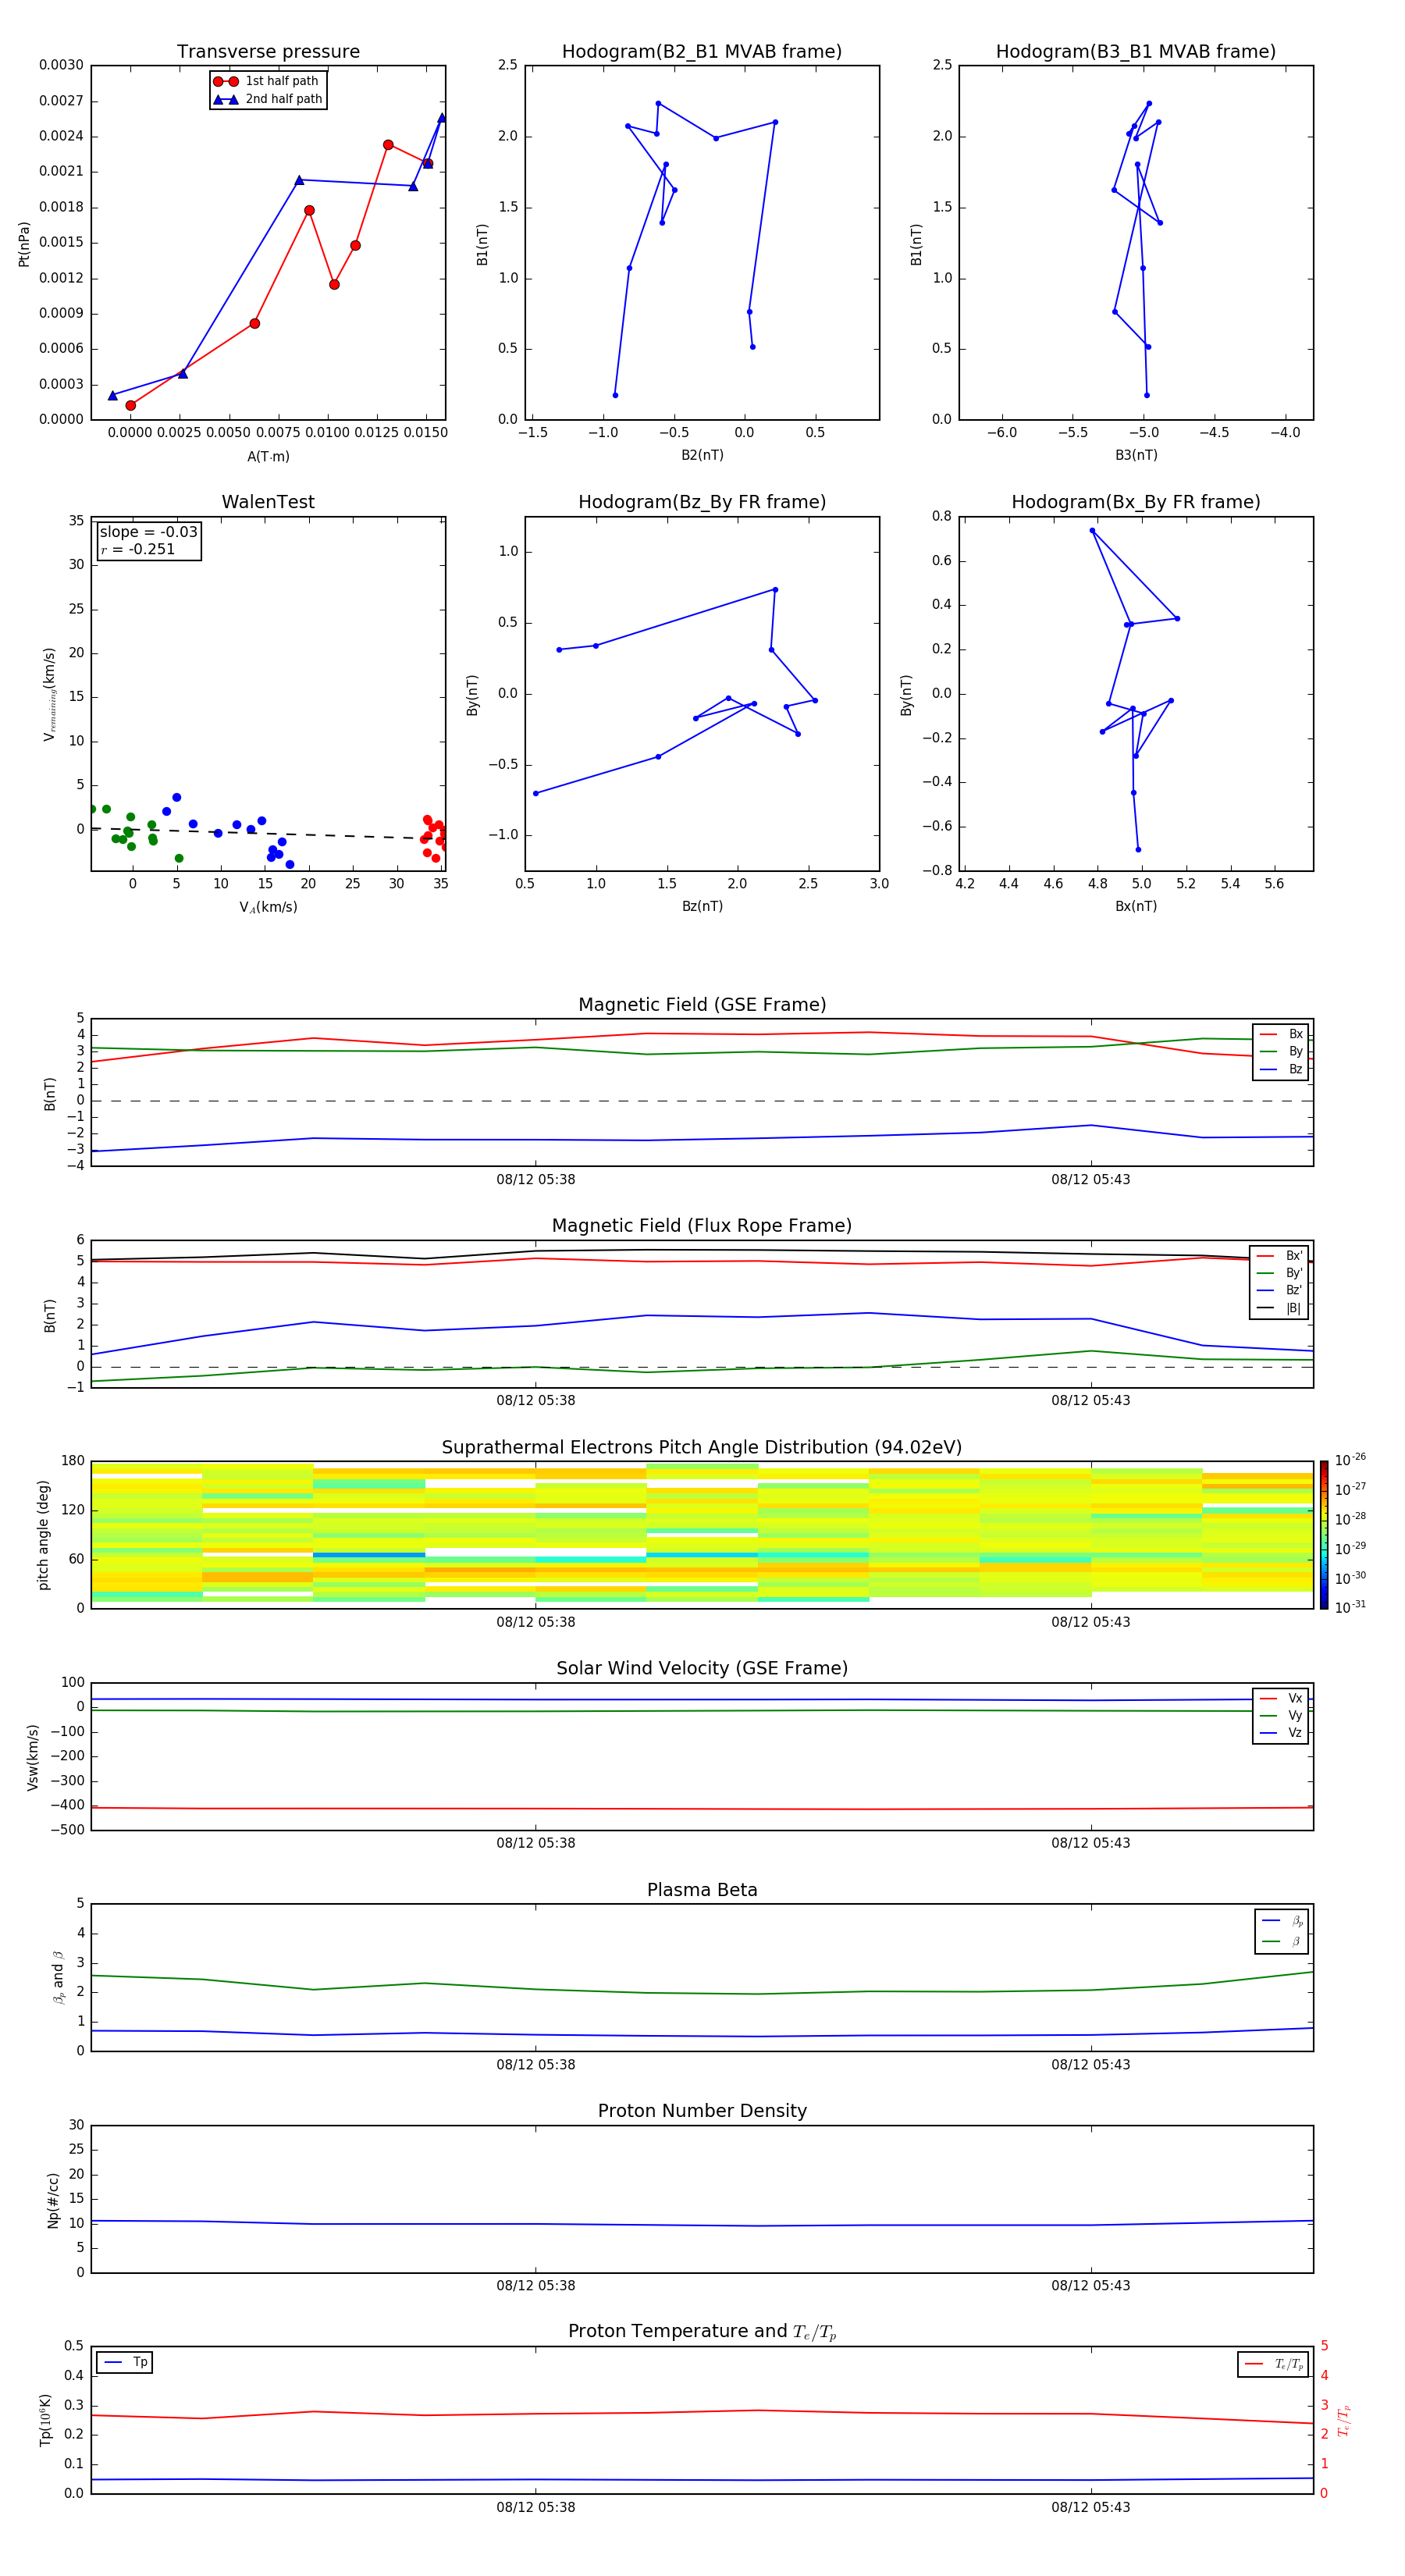Click the 'Plasma Beta' title
Viewport: 1405px width, 2576px height.
coord(702,1890)
